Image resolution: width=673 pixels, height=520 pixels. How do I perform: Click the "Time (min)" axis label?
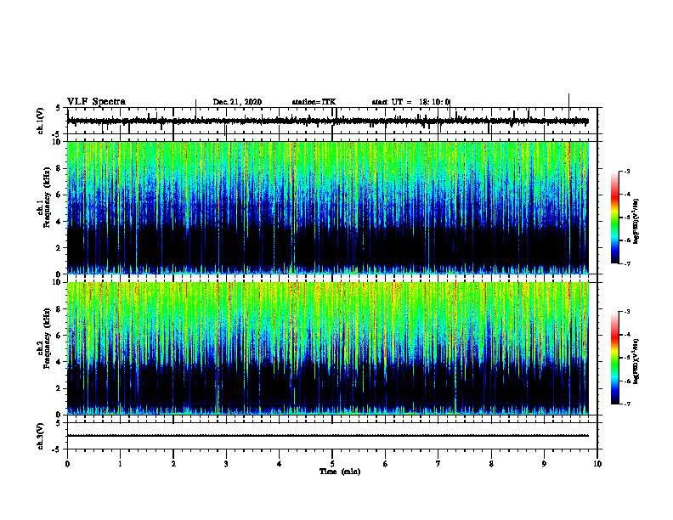point(340,472)
